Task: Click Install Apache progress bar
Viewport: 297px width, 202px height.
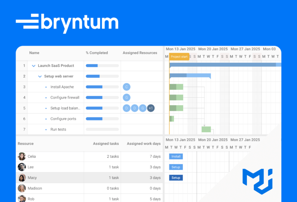Action: [x=102, y=87]
